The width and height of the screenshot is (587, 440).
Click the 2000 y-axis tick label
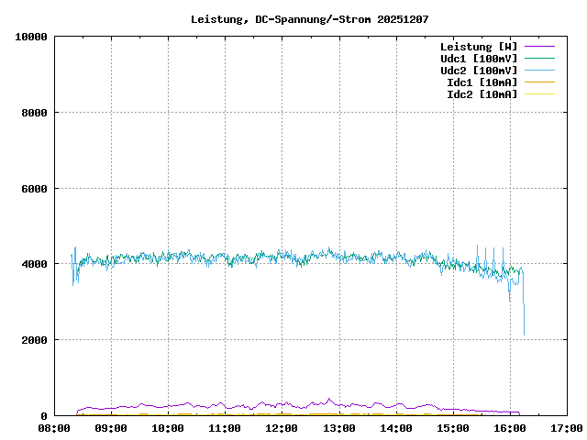(x=34, y=340)
